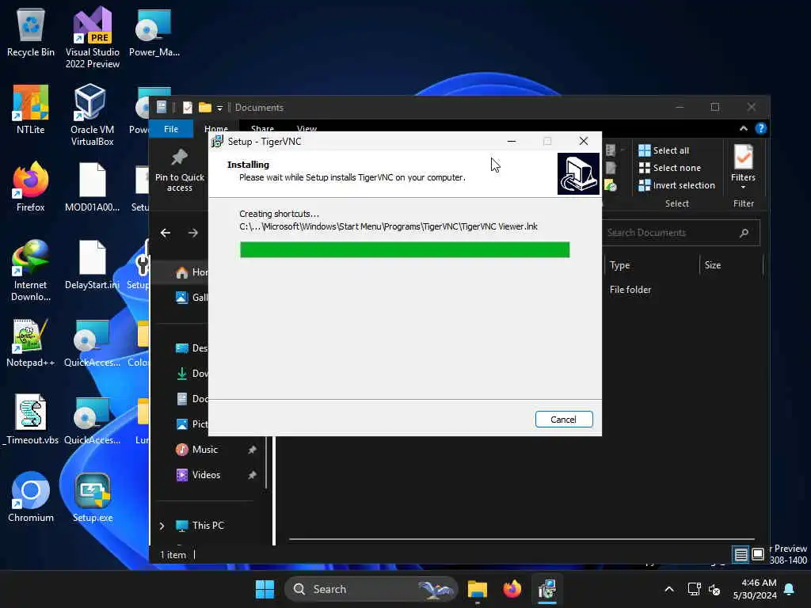
Task: Switch to the View ribbon tab
Action: pos(307,129)
